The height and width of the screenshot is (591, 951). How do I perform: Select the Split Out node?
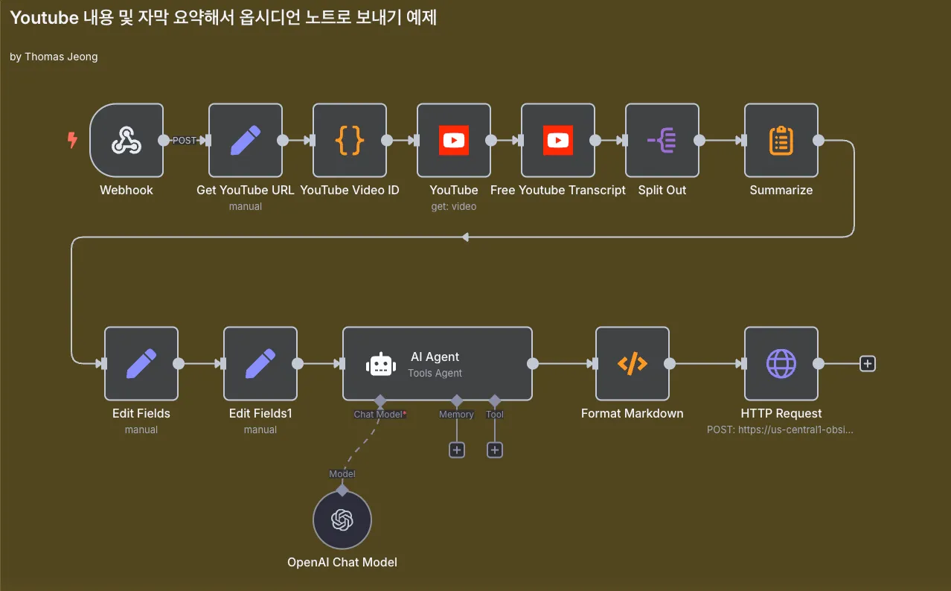click(662, 140)
